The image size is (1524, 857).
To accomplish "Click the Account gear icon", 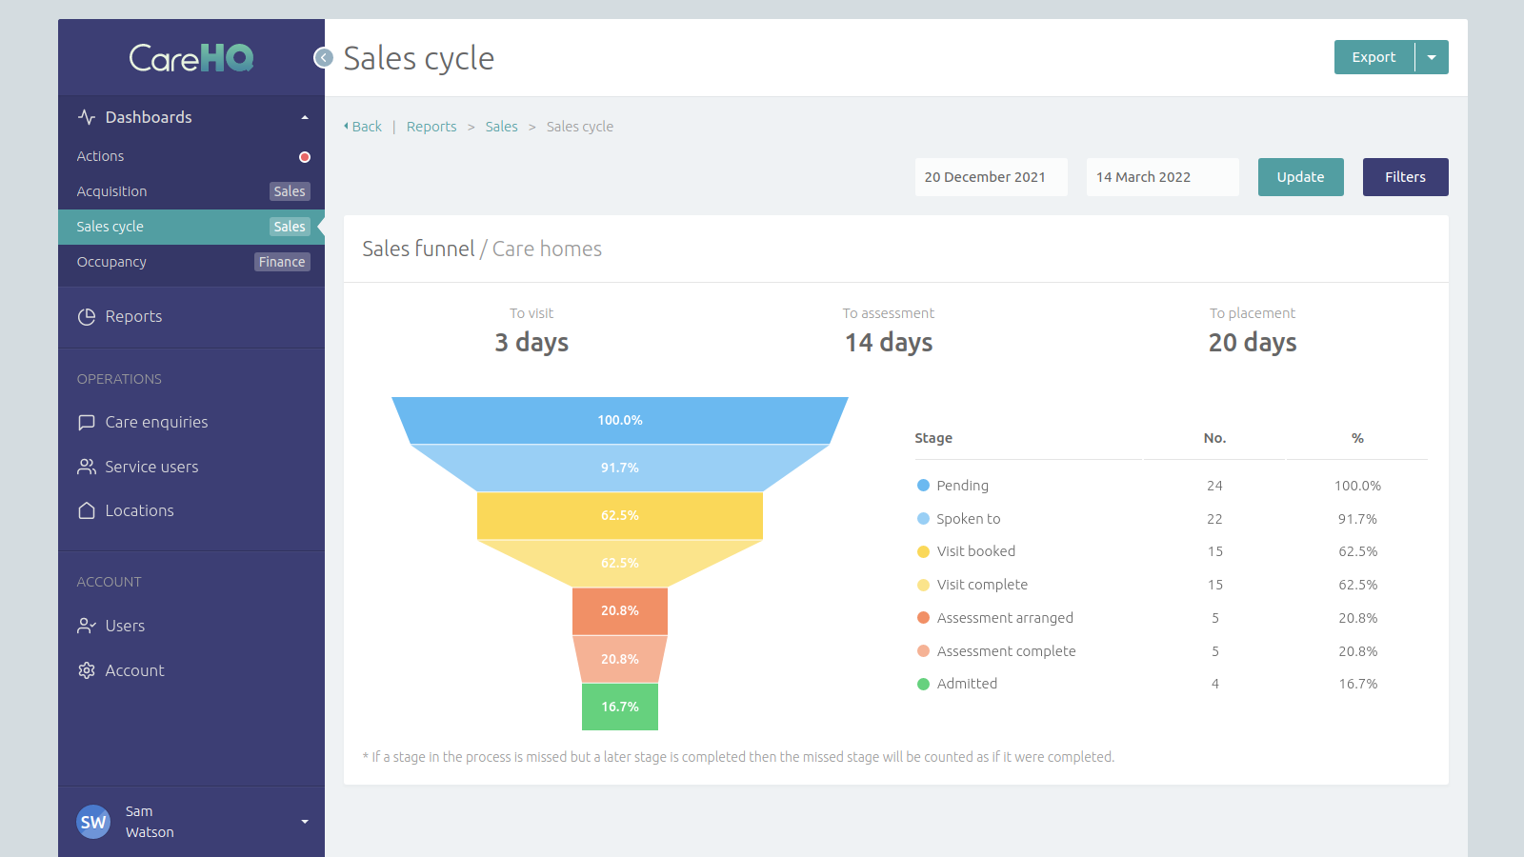I will 87,670.
